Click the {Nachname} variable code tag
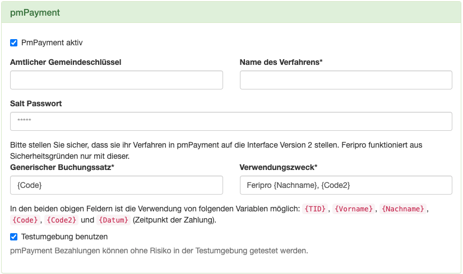Screen dimensions: 463x274 coord(403,209)
